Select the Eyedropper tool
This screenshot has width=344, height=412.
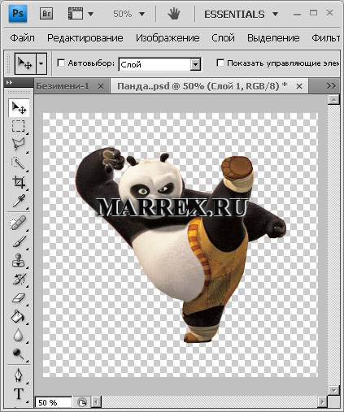[x=19, y=201]
